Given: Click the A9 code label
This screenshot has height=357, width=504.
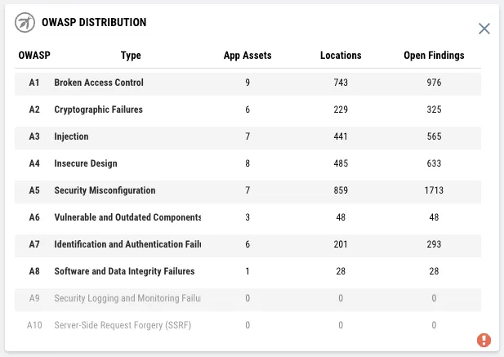Looking at the screenshot, I should click(x=34, y=298).
